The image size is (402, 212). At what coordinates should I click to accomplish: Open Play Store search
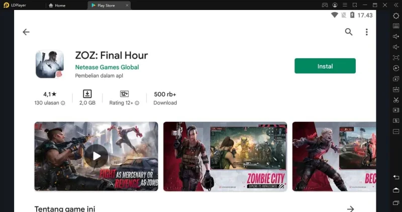(x=349, y=32)
